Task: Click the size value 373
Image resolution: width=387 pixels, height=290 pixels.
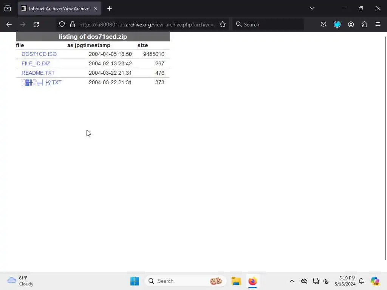Action: 160,82
